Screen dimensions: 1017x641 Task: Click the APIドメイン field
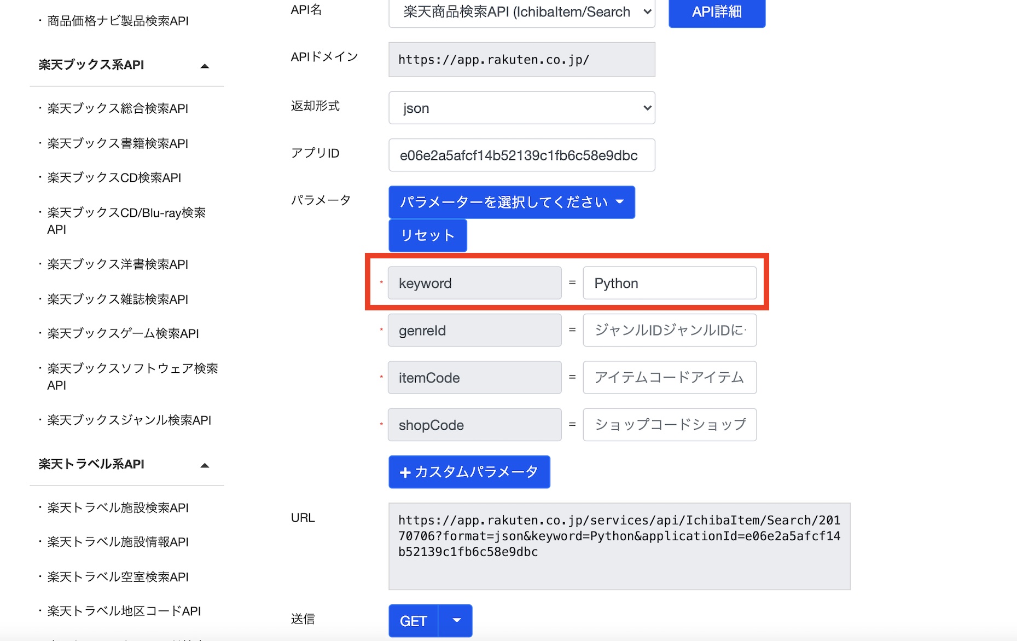pyautogui.click(x=522, y=60)
